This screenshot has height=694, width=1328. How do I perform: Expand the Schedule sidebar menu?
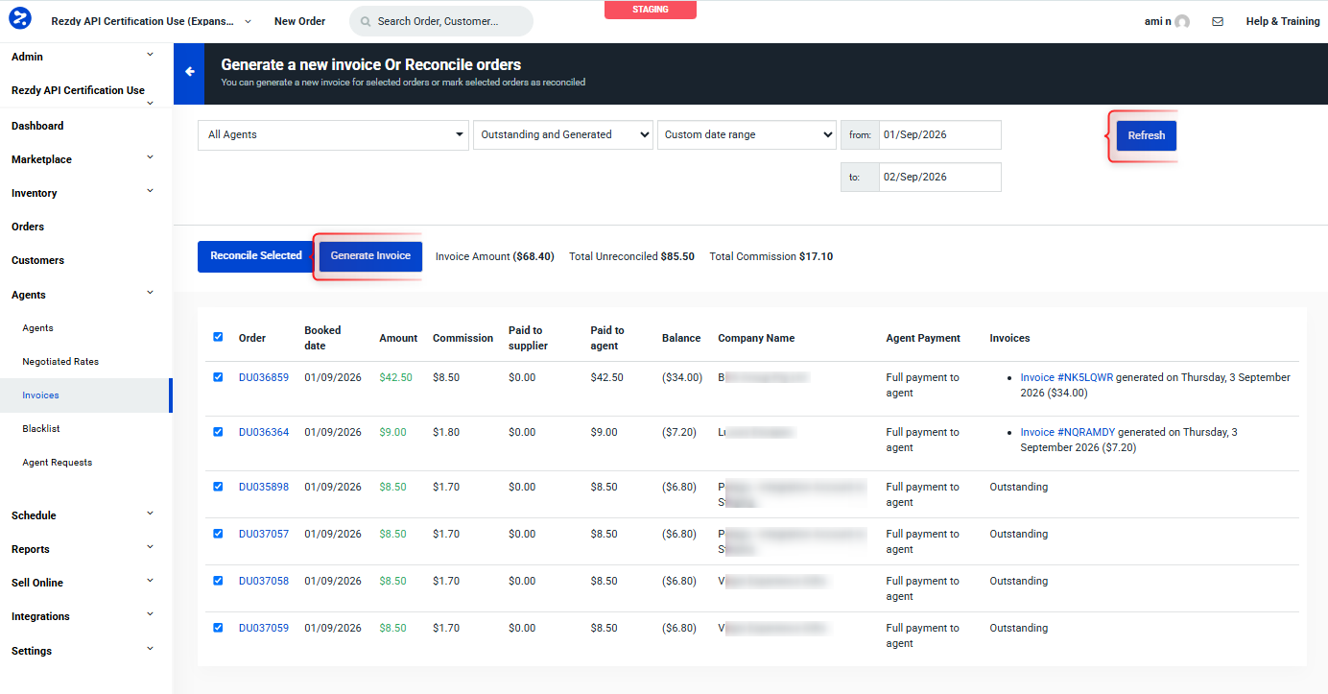click(x=150, y=515)
